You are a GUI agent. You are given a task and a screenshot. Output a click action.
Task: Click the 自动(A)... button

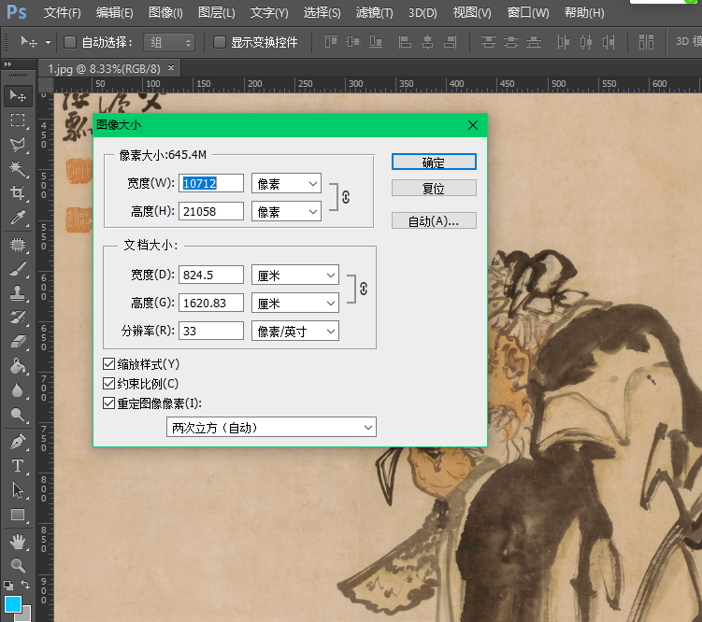[x=434, y=220]
